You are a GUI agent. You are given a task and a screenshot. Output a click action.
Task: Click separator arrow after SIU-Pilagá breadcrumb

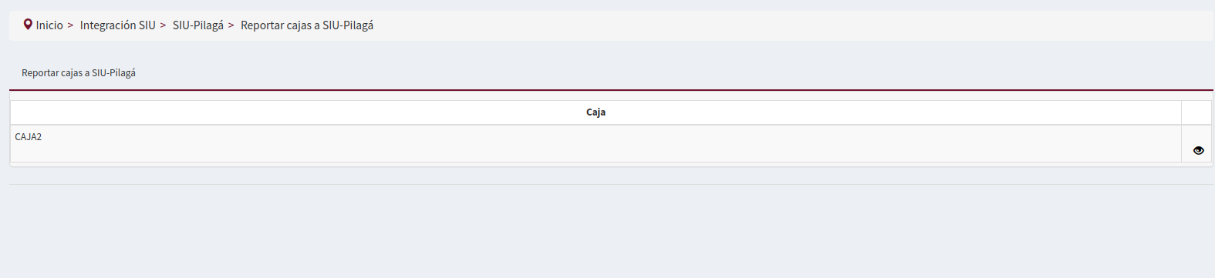coord(231,25)
